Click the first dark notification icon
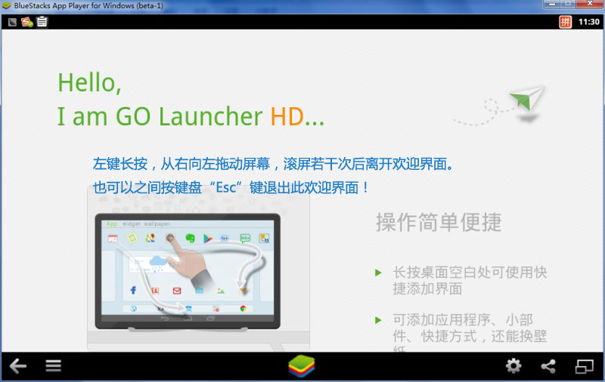Image resolution: width=605 pixels, height=382 pixels. (x=12, y=23)
